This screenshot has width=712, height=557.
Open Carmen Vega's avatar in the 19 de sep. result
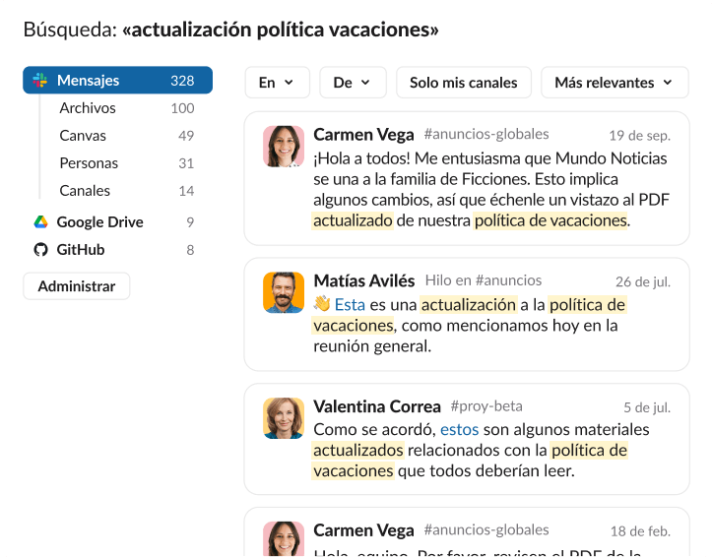pyautogui.click(x=284, y=147)
